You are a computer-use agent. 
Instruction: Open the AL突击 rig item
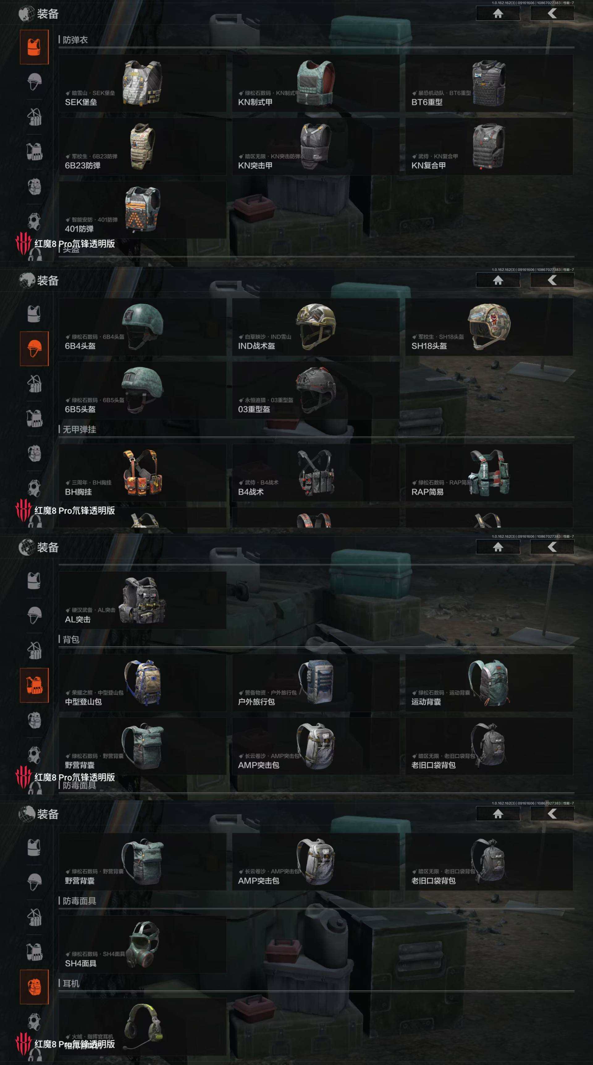(x=142, y=600)
